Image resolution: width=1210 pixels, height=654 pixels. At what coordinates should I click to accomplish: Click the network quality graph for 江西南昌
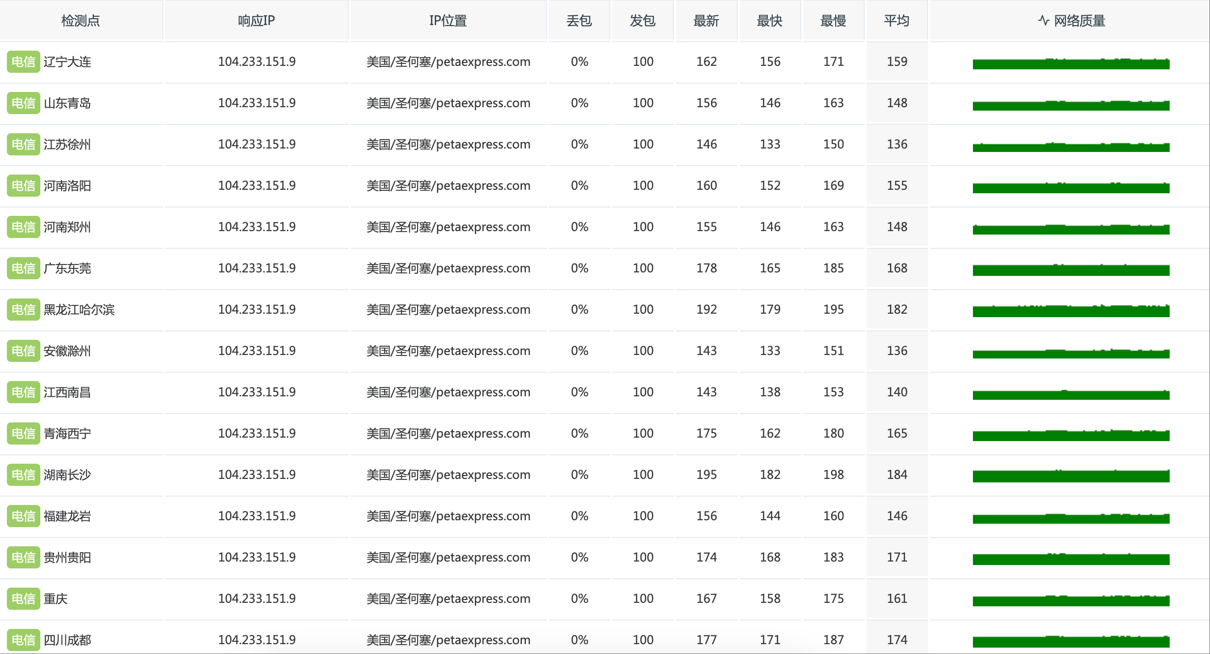pyautogui.click(x=1071, y=394)
